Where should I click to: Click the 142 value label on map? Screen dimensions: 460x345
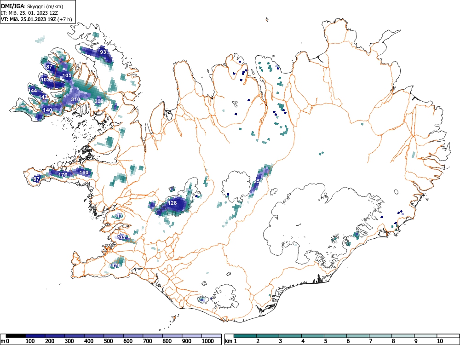point(43,97)
